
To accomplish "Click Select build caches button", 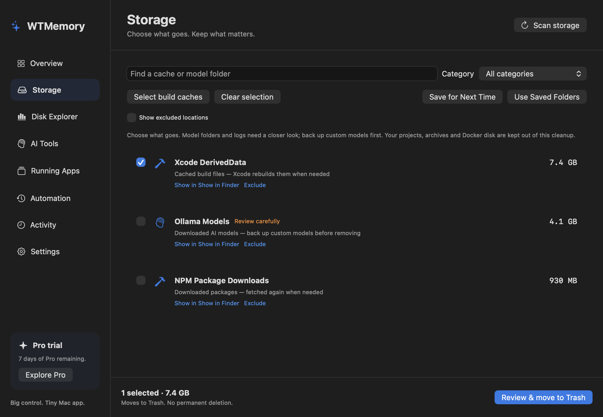I will tap(168, 97).
